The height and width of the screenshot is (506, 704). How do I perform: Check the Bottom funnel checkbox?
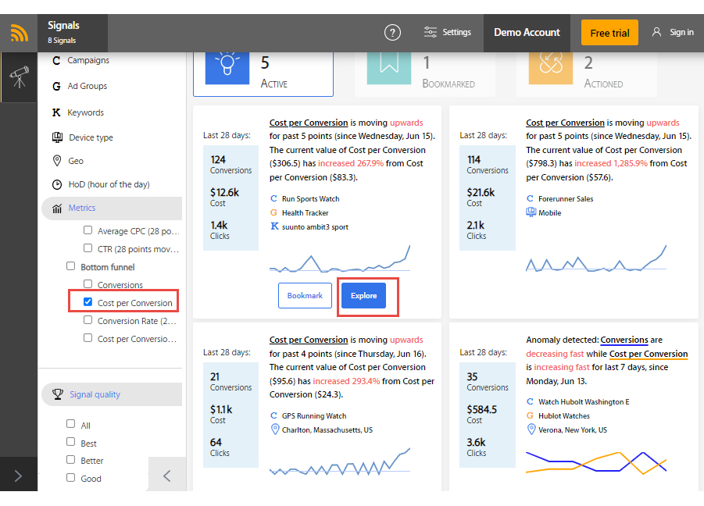coord(70,266)
